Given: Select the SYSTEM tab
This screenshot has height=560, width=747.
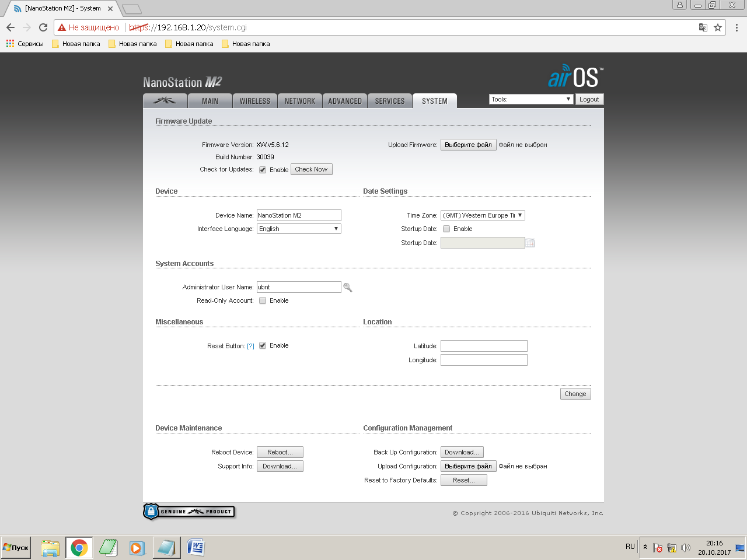Looking at the screenshot, I should 435,101.
